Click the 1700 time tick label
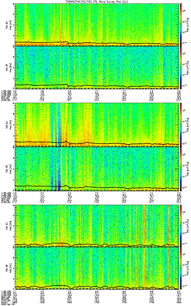Viewport: 191px width, 306px height. click(97, 302)
